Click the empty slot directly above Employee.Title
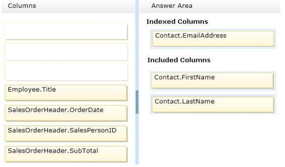Image resolution: width=285 pixels, height=167 pixels. (x=66, y=72)
